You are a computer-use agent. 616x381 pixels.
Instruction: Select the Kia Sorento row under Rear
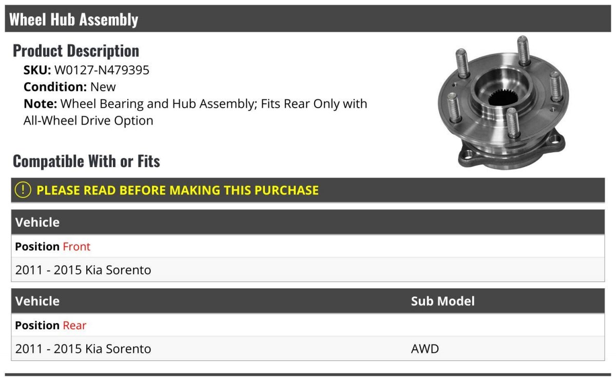pos(83,349)
